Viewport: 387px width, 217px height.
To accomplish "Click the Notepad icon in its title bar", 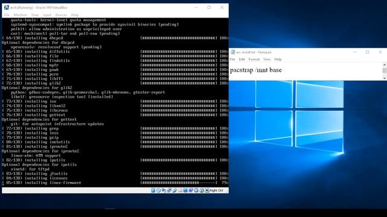I will pyautogui.click(x=233, y=52).
